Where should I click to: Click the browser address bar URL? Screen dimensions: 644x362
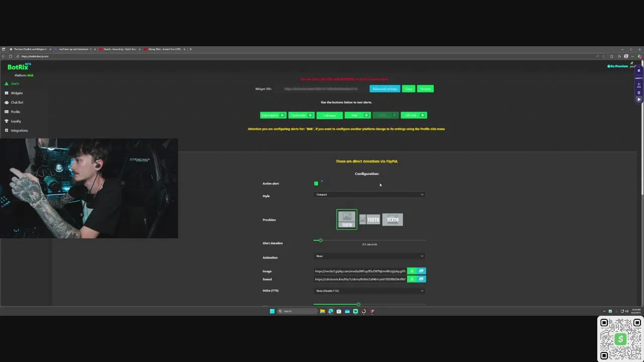[x=35, y=56]
